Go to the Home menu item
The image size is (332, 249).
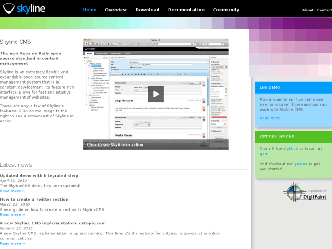[x=90, y=10]
